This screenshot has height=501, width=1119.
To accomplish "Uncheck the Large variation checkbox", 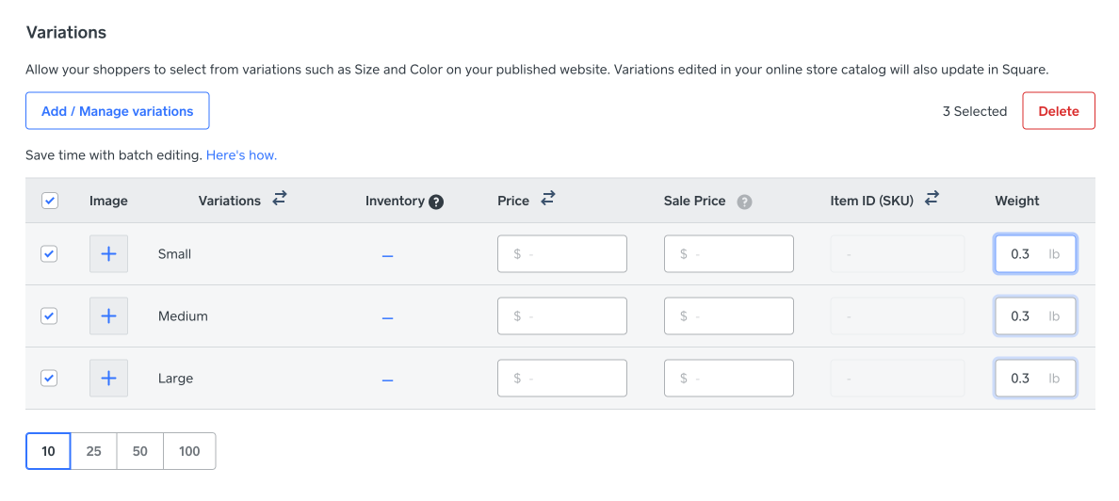I will 50,379.
